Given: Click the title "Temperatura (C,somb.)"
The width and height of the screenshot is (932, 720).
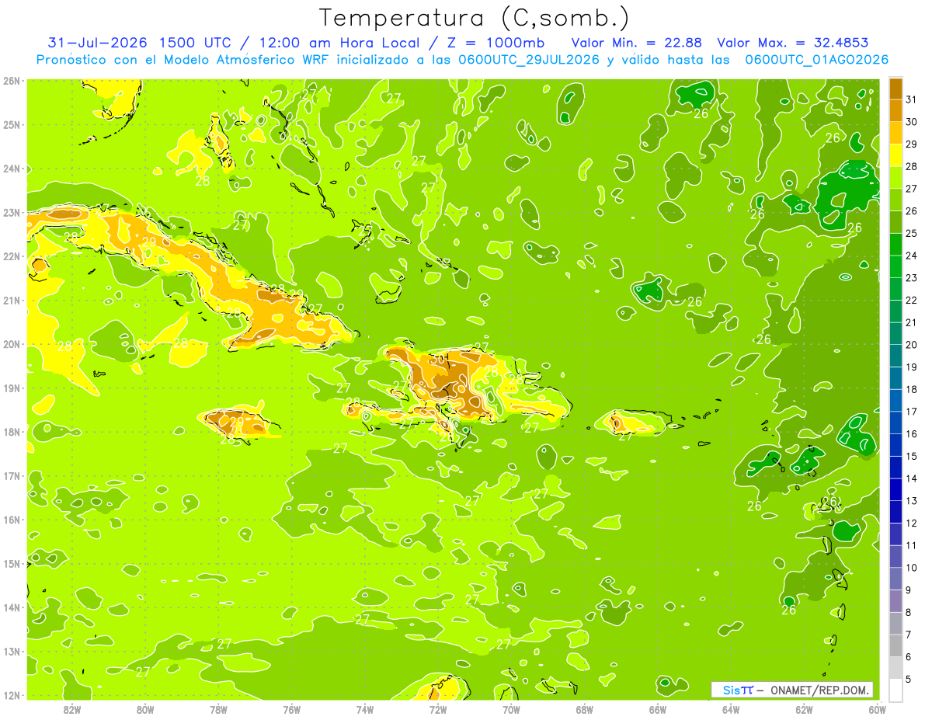Looking at the screenshot, I should [475, 18].
